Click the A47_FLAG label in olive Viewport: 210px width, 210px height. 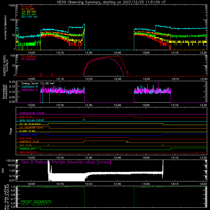(x=26, y=145)
